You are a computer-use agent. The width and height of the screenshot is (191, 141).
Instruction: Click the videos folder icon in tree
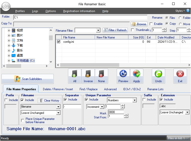pos(14,30)
